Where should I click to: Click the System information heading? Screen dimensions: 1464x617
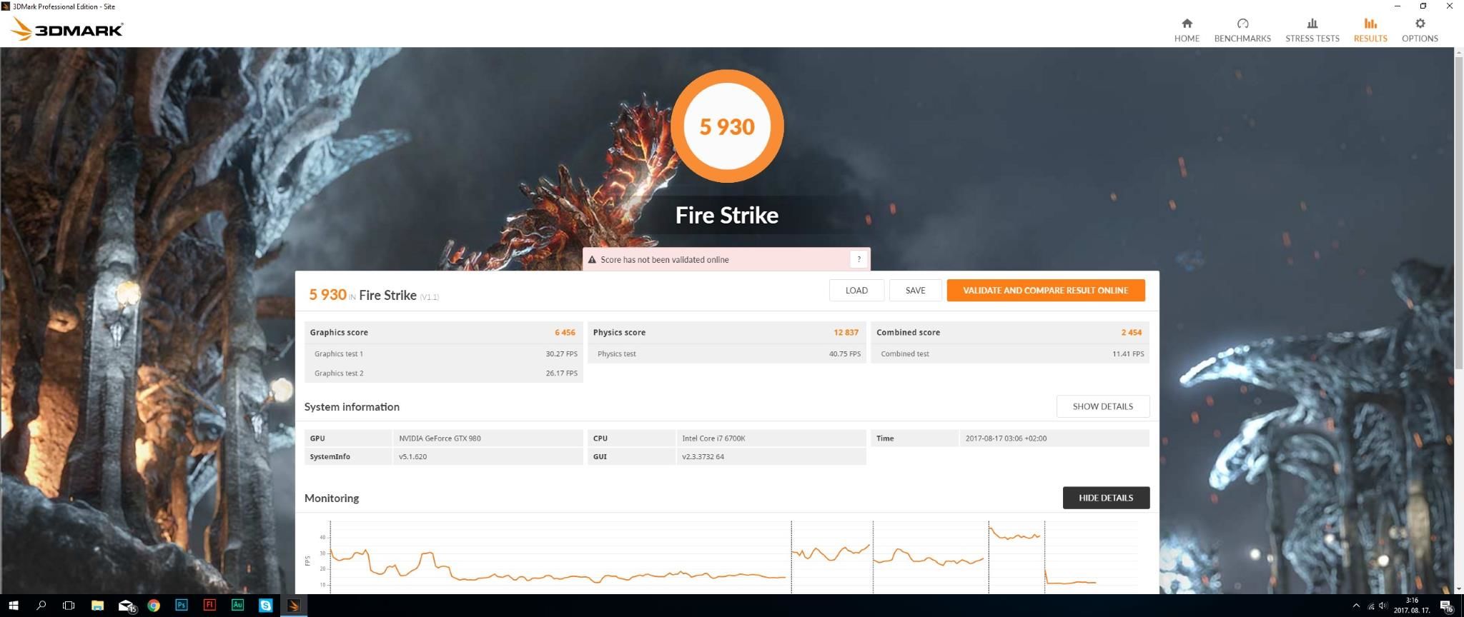coord(352,406)
